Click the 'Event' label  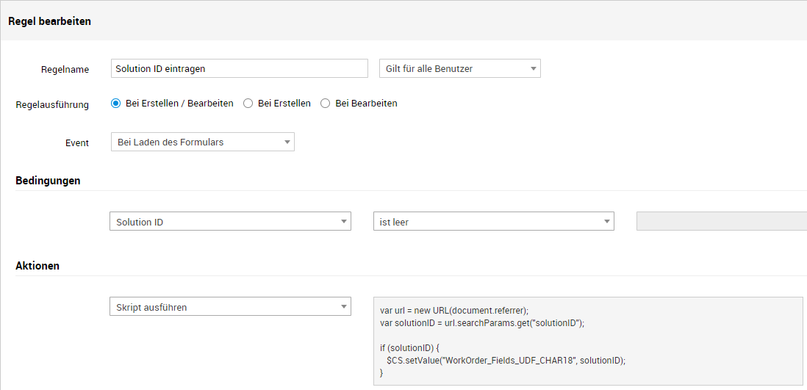78,143
